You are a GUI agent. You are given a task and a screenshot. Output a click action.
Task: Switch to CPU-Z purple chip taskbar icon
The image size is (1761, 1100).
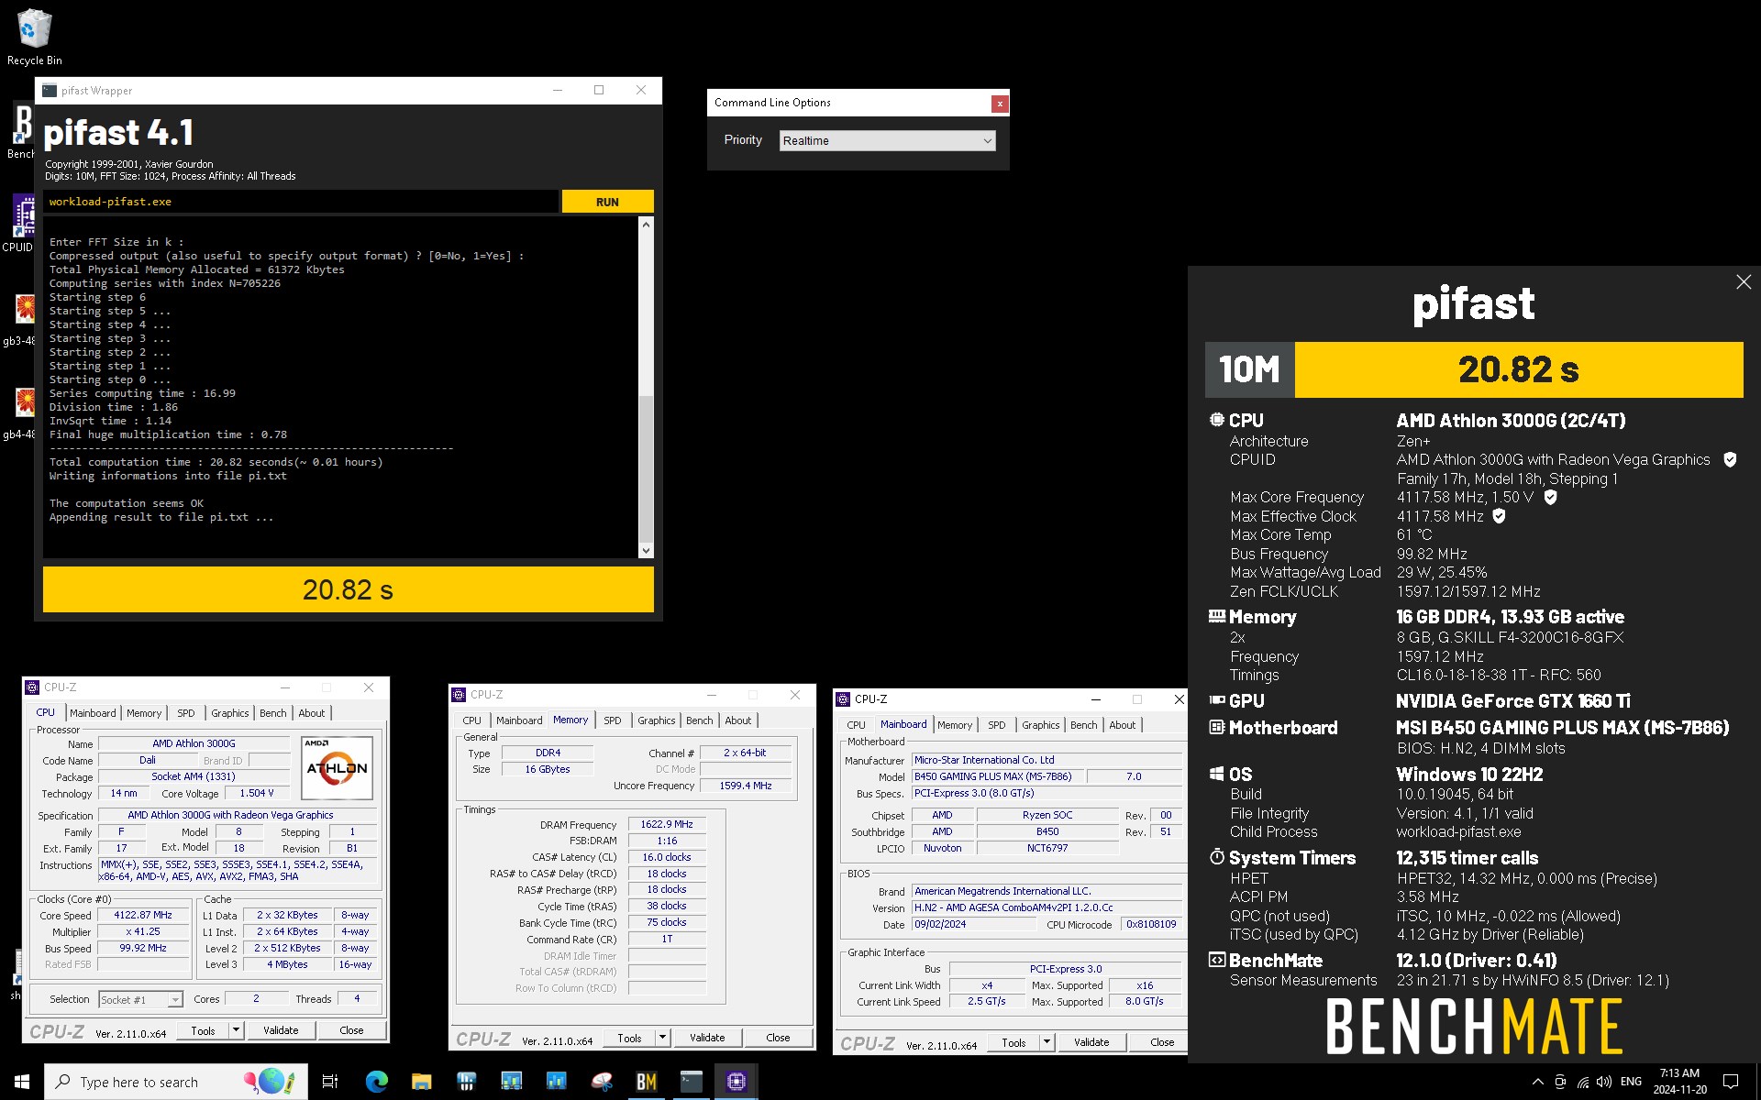coord(737,1082)
